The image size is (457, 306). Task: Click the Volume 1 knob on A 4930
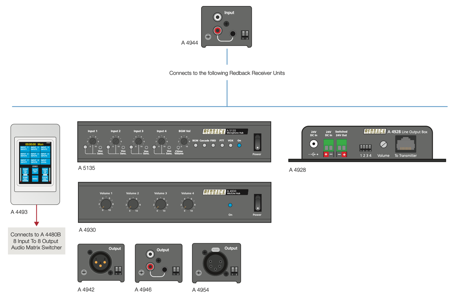[x=106, y=204]
